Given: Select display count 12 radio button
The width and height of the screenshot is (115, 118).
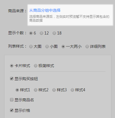Looking at the screenshot, I should point(41,33).
